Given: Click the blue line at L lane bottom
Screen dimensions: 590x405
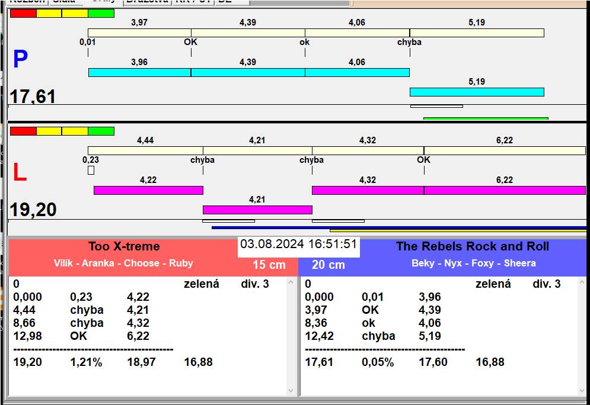Looking at the screenshot, I should pos(399,228).
